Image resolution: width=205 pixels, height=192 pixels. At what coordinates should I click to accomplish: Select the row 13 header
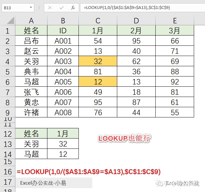[8, 144]
